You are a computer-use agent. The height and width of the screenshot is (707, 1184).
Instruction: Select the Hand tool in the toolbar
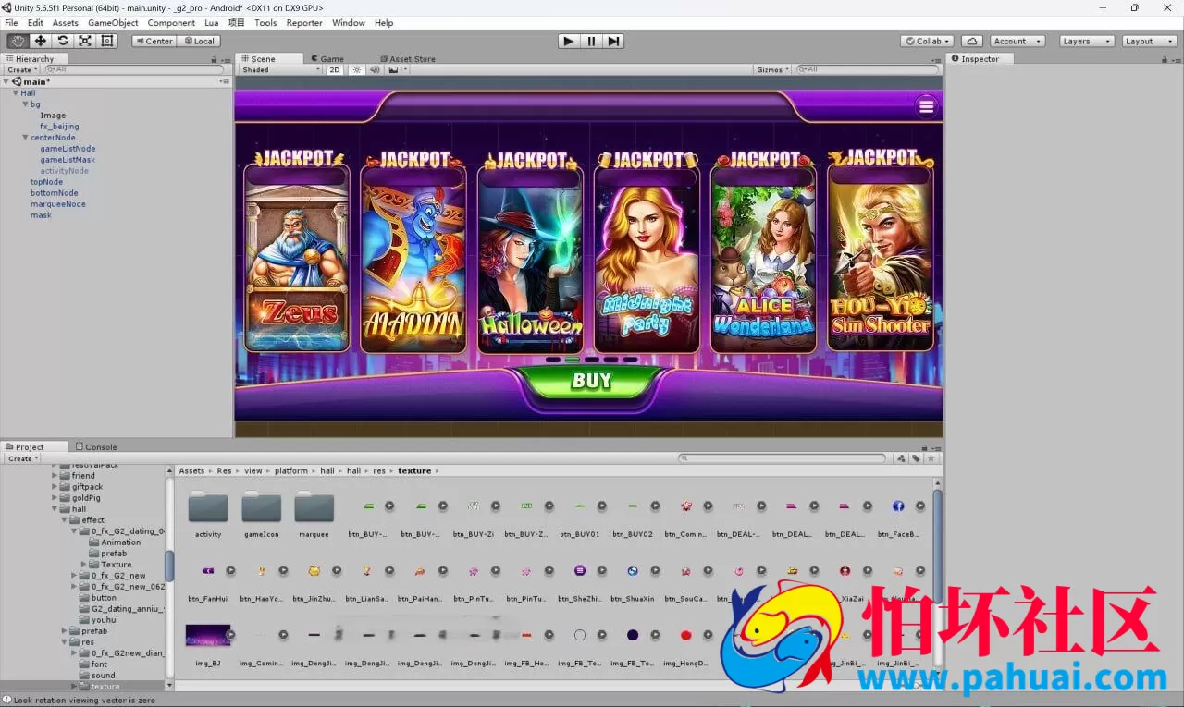18,41
